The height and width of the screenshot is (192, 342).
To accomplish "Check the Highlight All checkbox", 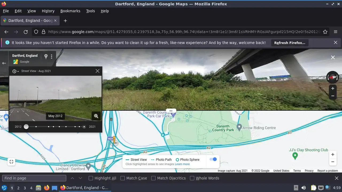I will tap(91, 178).
